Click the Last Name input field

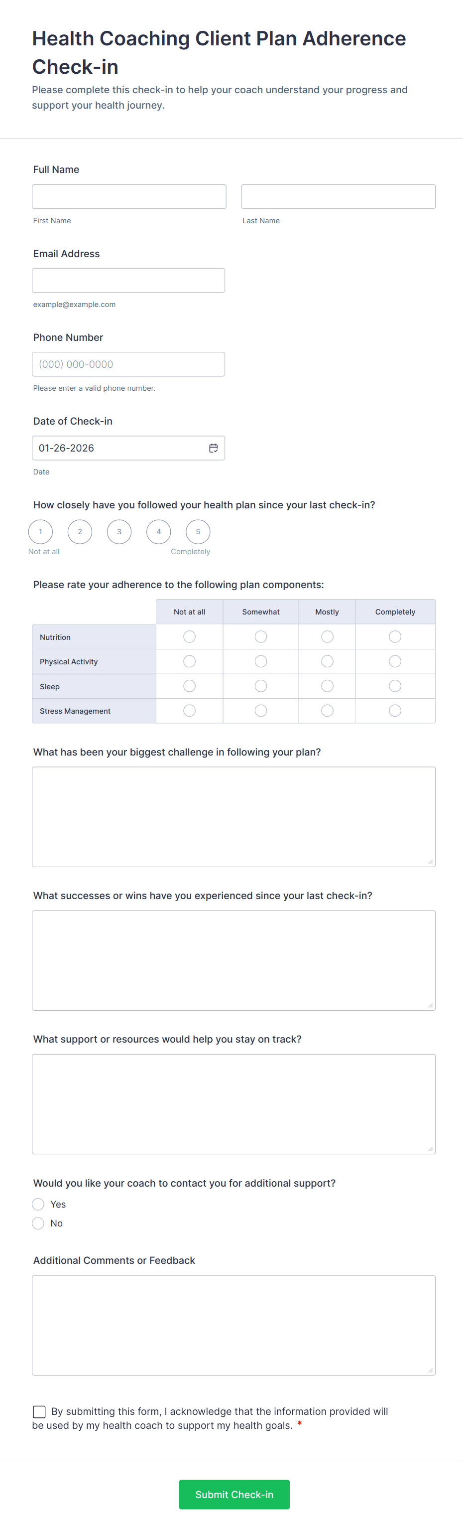click(x=338, y=196)
